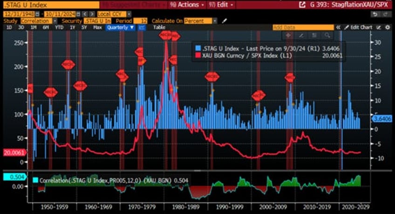Image resolution: width=395 pixels, height=214 pixels.
Task: Select the 1D time range
Action: pyautogui.click(x=9, y=27)
